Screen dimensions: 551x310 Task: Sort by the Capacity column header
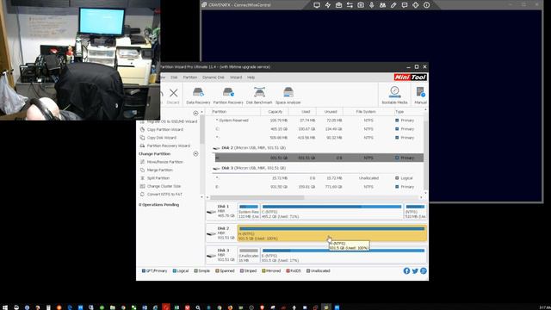click(275, 111)
